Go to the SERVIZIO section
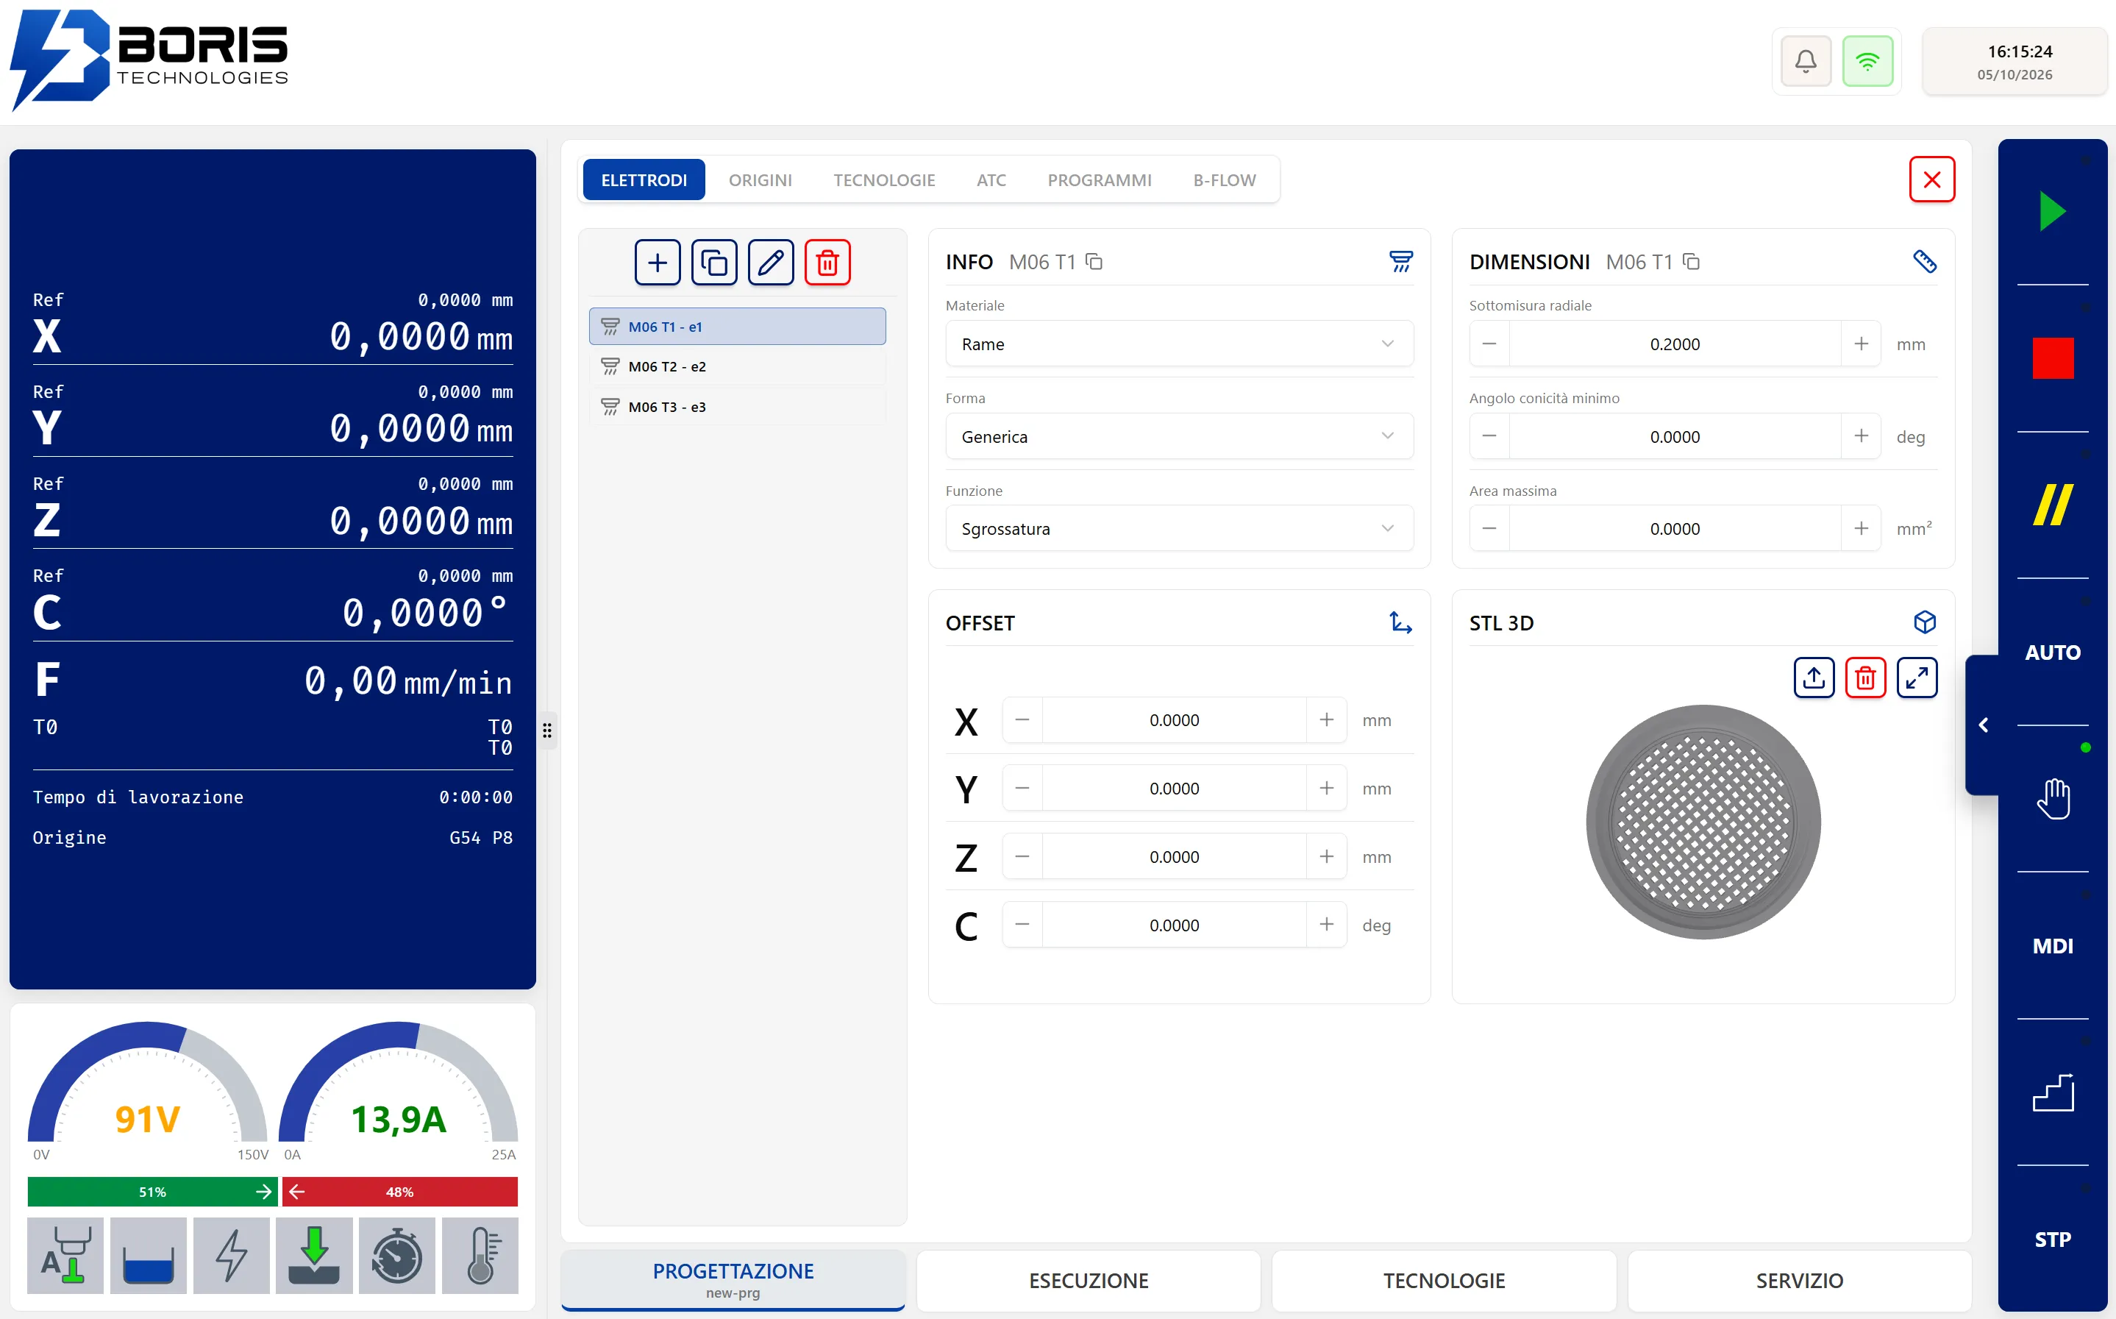The width and height of the screenshot is (2116, 1319). [1798, 1280]
